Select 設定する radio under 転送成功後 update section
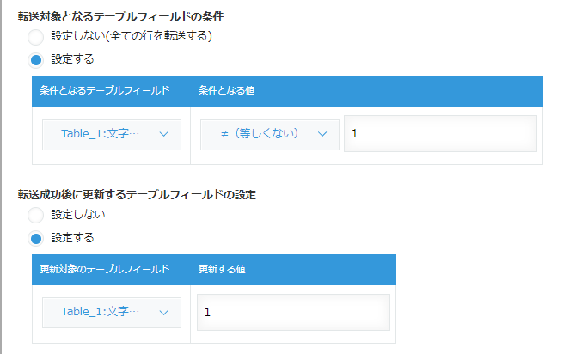Image resolution: width=582 pixels, height=354 pixels. pyautogui.click(x=36, y=239)
